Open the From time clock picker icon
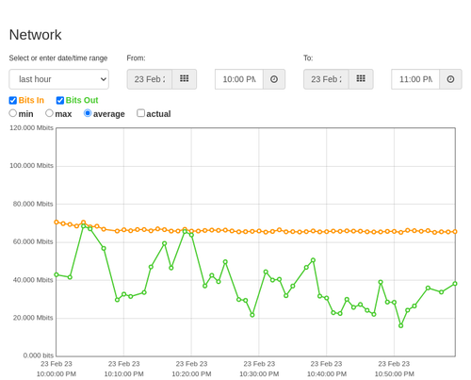The image size is (471, 380). click(x=274, y=79)
